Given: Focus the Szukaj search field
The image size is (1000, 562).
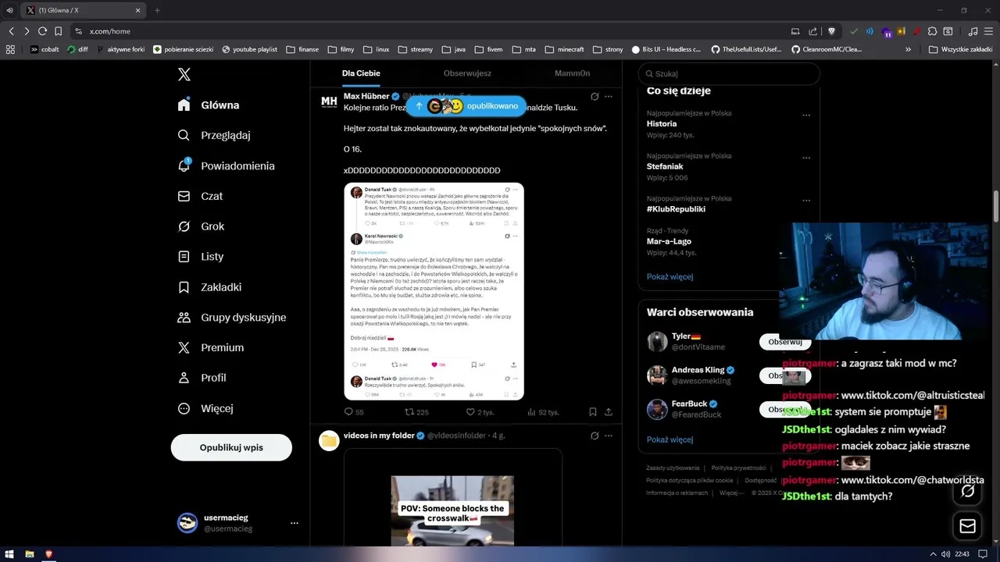Looking at the screenshot, I should 729,73.
